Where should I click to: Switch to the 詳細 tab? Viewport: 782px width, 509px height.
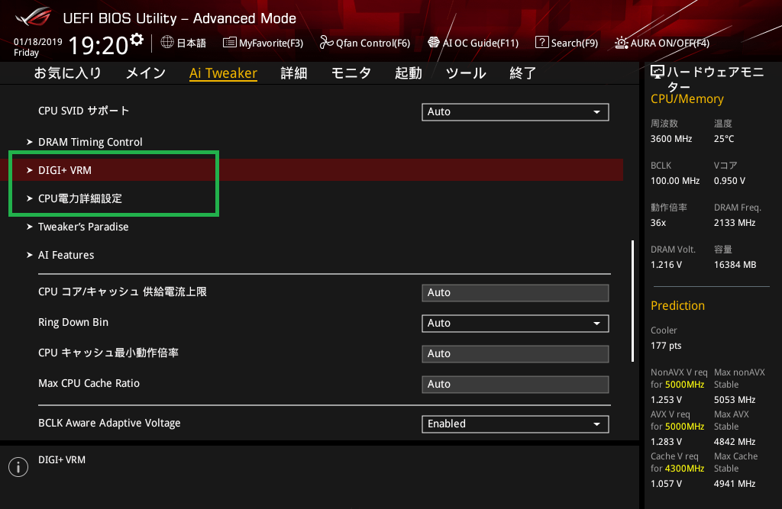click(294, 73)
